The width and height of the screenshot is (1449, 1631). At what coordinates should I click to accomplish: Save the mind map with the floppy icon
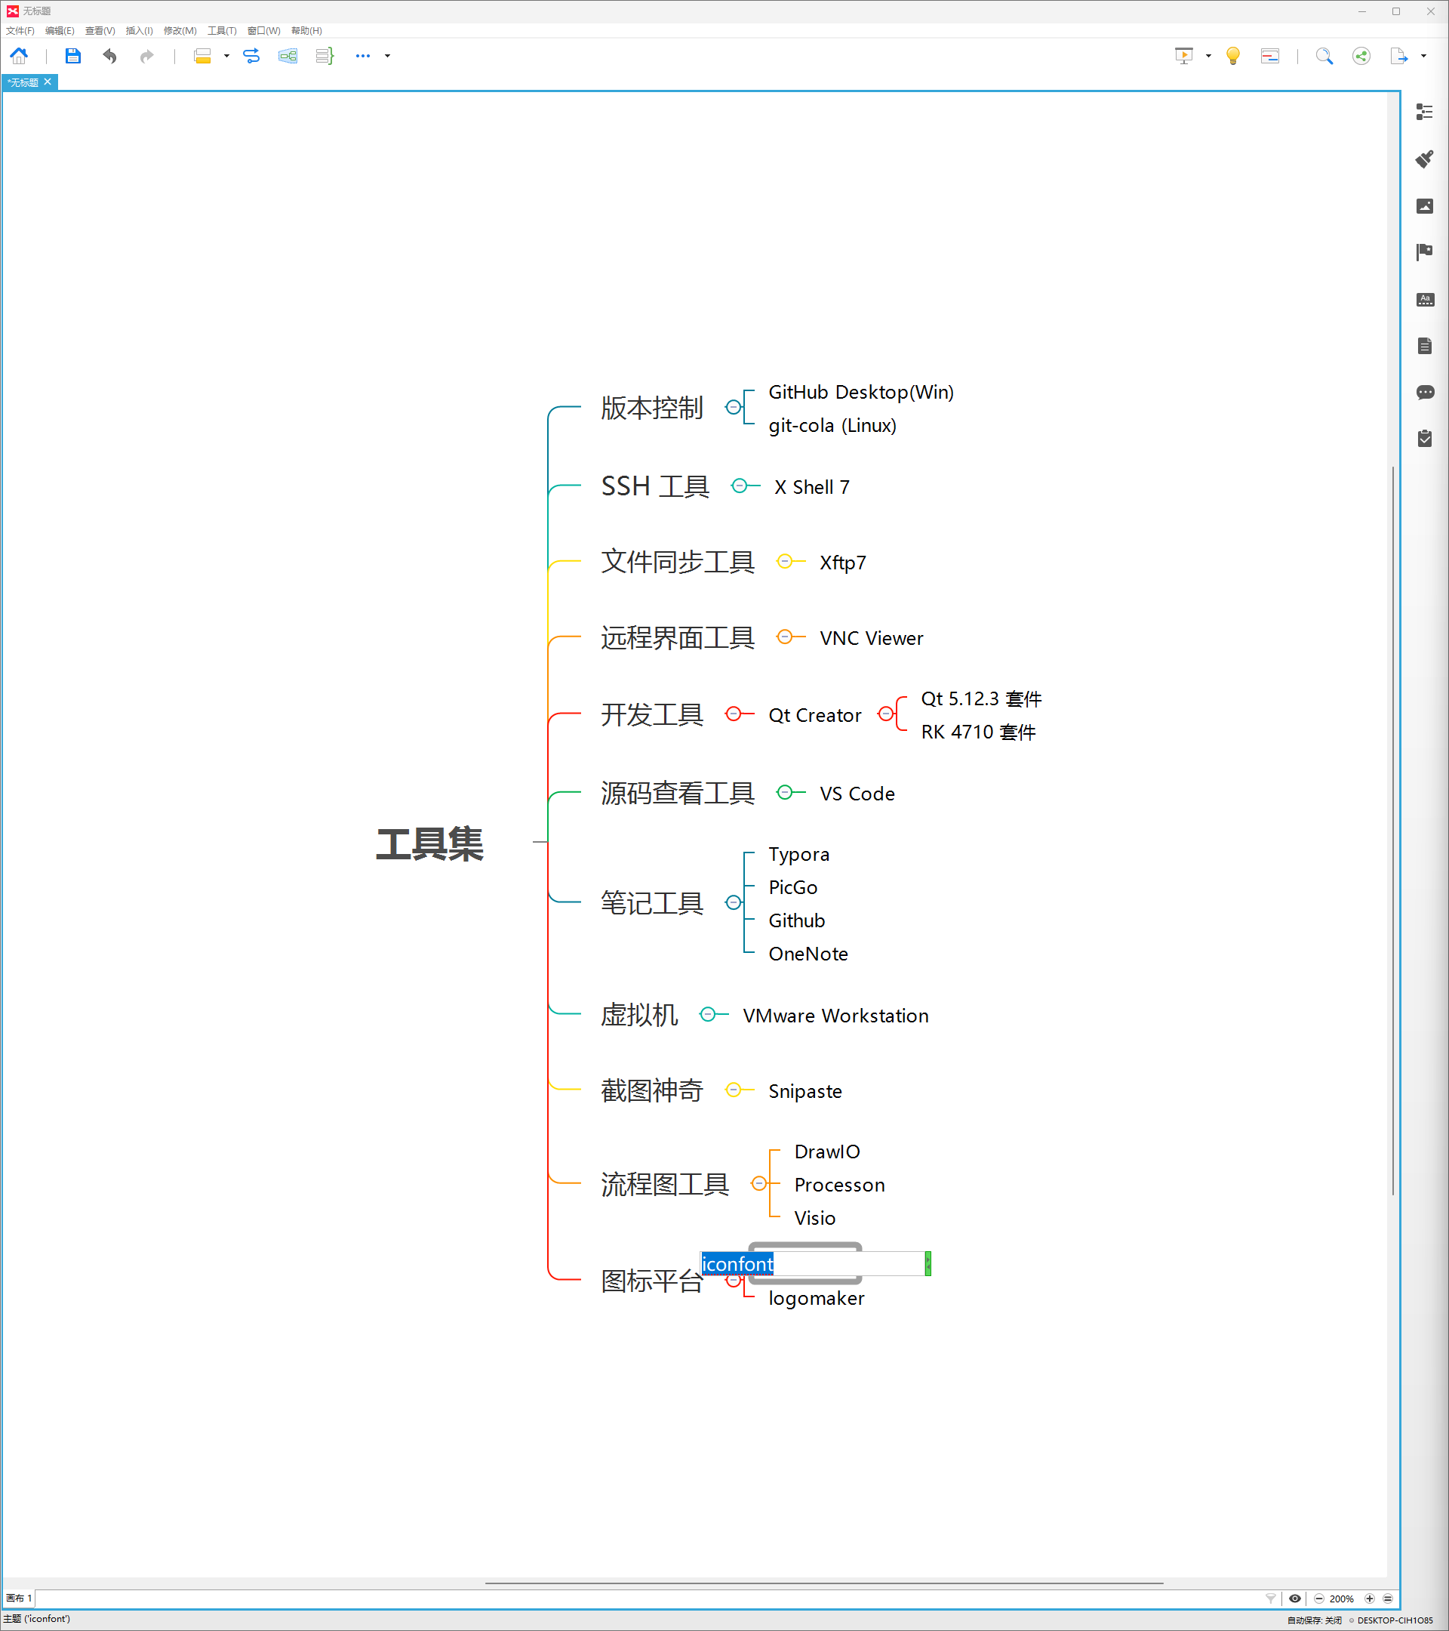point(72,56)
